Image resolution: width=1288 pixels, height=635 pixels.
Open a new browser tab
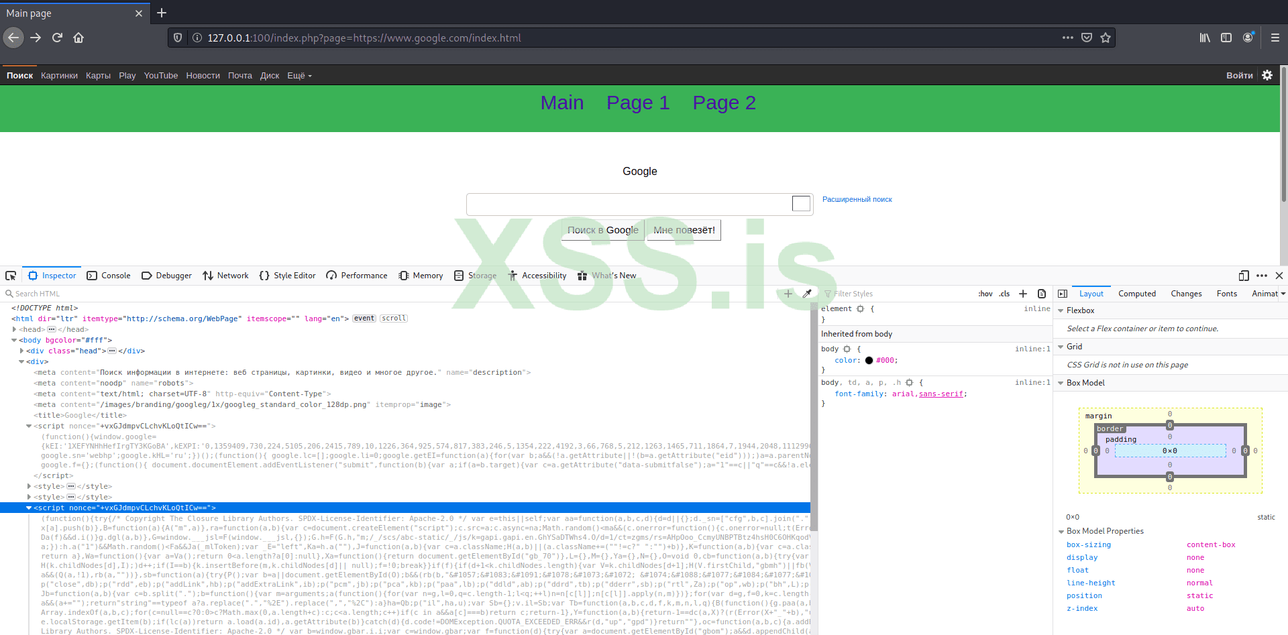pyautogui.click(x=162, y=13)
